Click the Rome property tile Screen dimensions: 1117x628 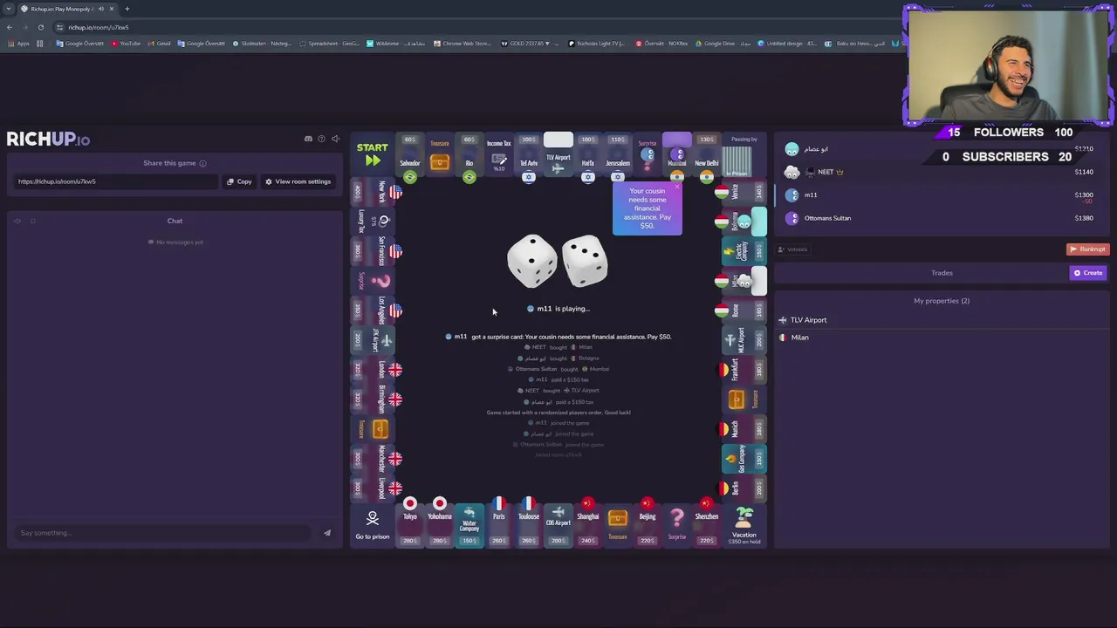tap(743, 311)
